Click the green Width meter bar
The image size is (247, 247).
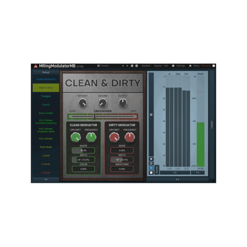(x=200, y=144)
